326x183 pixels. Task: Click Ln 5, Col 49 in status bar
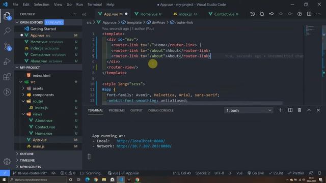pyautogui.click(x=182, y=173)
